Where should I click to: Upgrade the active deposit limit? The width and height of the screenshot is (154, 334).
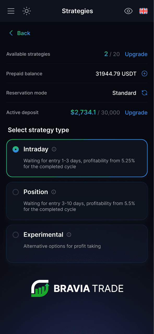pyautogui.click(x=136, y=112)
